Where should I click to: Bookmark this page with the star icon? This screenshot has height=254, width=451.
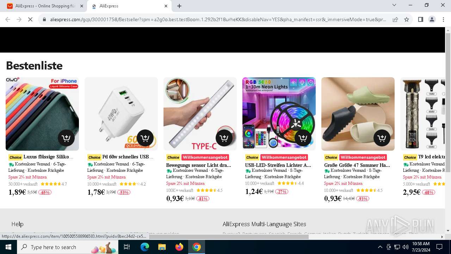pyautogui.click(x=407, y=19)
